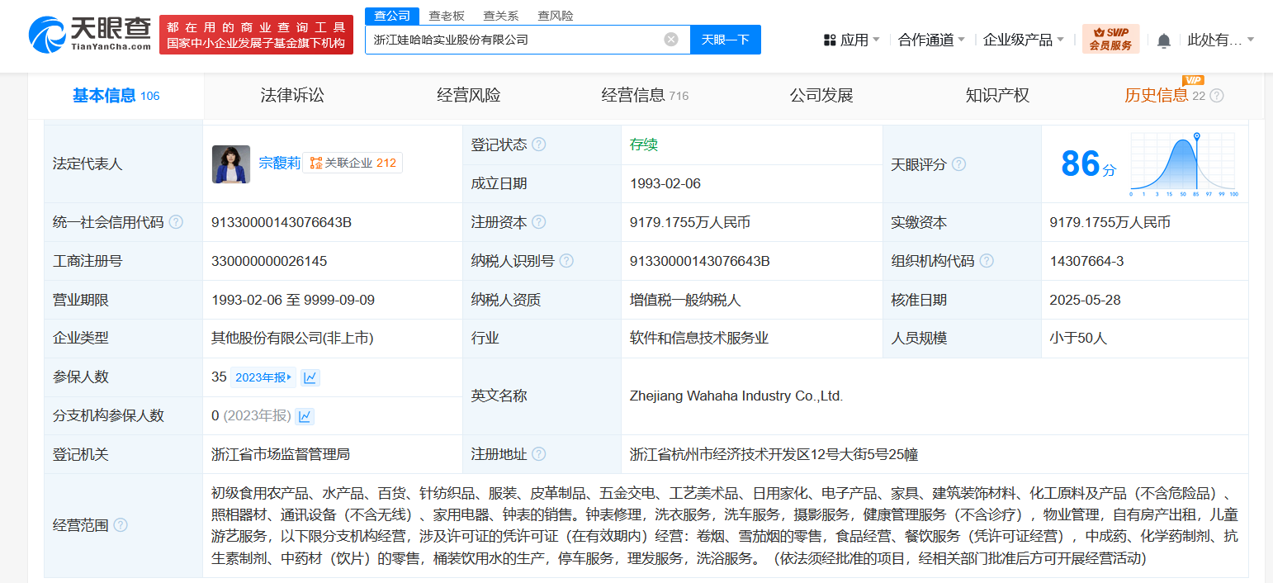1273x583 pixels.
Task: Open the 企业级产品 dropdown
Action: pos(1024,40)
